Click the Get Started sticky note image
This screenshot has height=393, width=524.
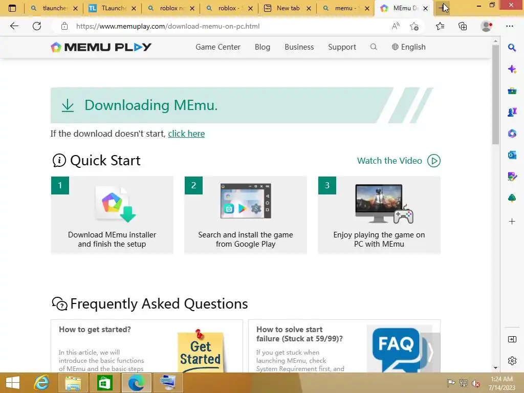(200, 351)
